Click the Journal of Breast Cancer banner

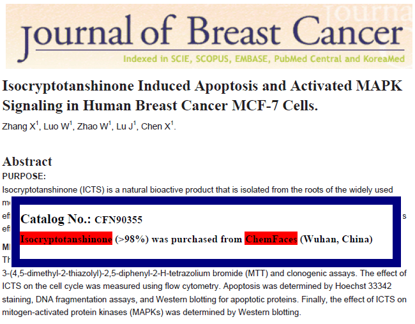pyautogui.click(x=209, y=36)
